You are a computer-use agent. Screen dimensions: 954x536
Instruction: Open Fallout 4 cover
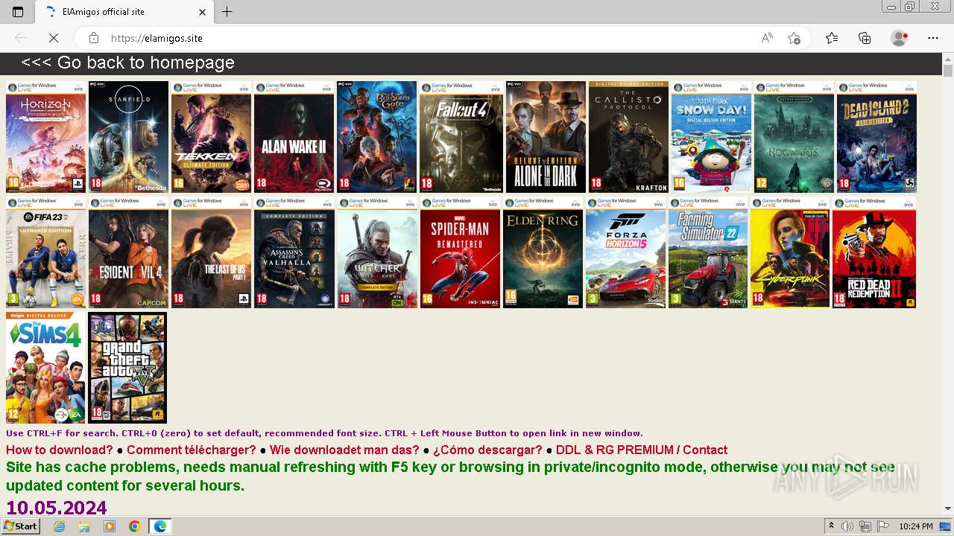461,137
